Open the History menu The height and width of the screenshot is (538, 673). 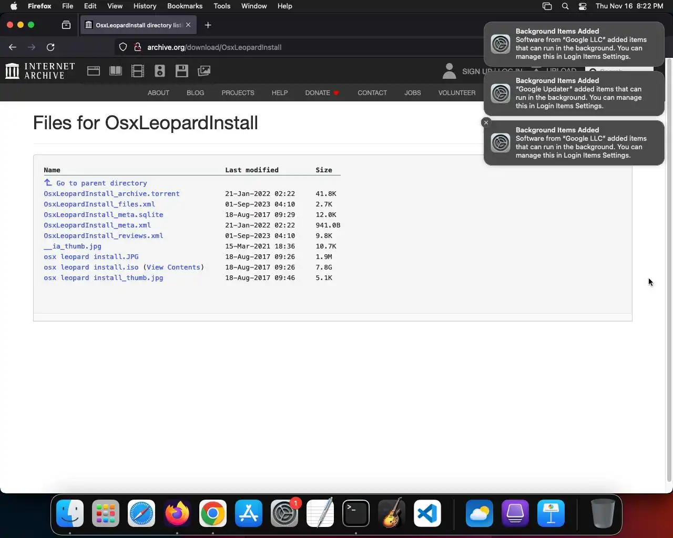tap(145, 6)
